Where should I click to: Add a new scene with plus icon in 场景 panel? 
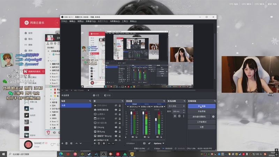pyautogui.click(x=62, y=143)
